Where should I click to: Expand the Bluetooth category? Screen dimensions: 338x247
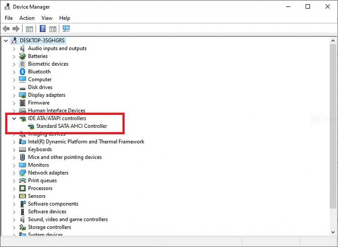14,72
